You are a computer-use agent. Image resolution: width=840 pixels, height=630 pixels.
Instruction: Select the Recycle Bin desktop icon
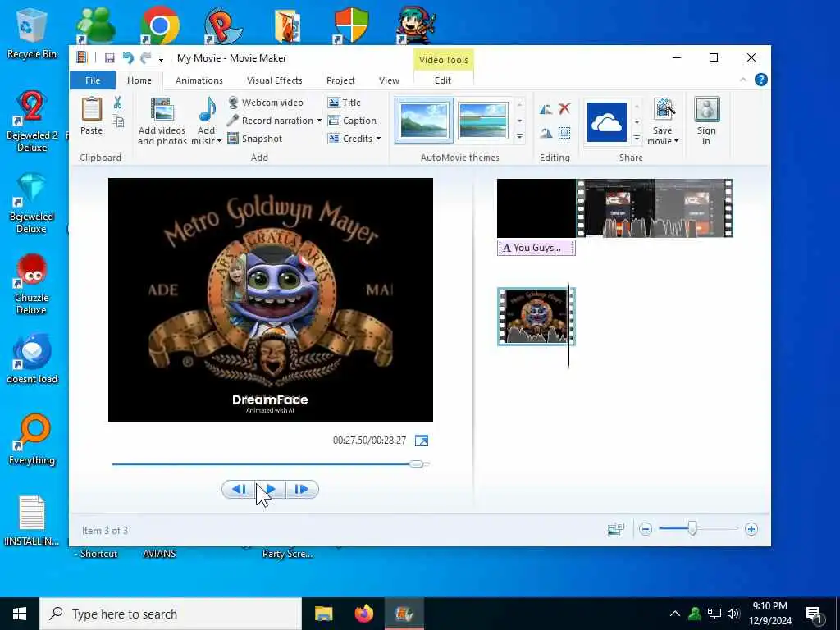coord(32,34)
